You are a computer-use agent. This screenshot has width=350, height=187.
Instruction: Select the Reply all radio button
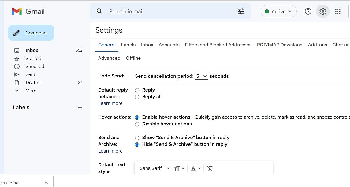pyautogui.click(x=137, y=97)
